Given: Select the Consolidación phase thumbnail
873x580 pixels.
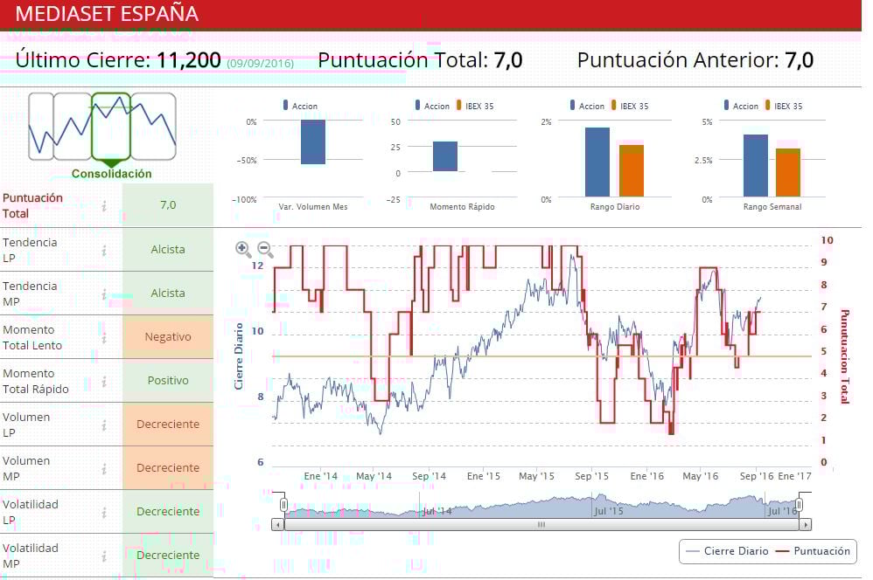Looking at the screenshot, I should coord(111,127).
